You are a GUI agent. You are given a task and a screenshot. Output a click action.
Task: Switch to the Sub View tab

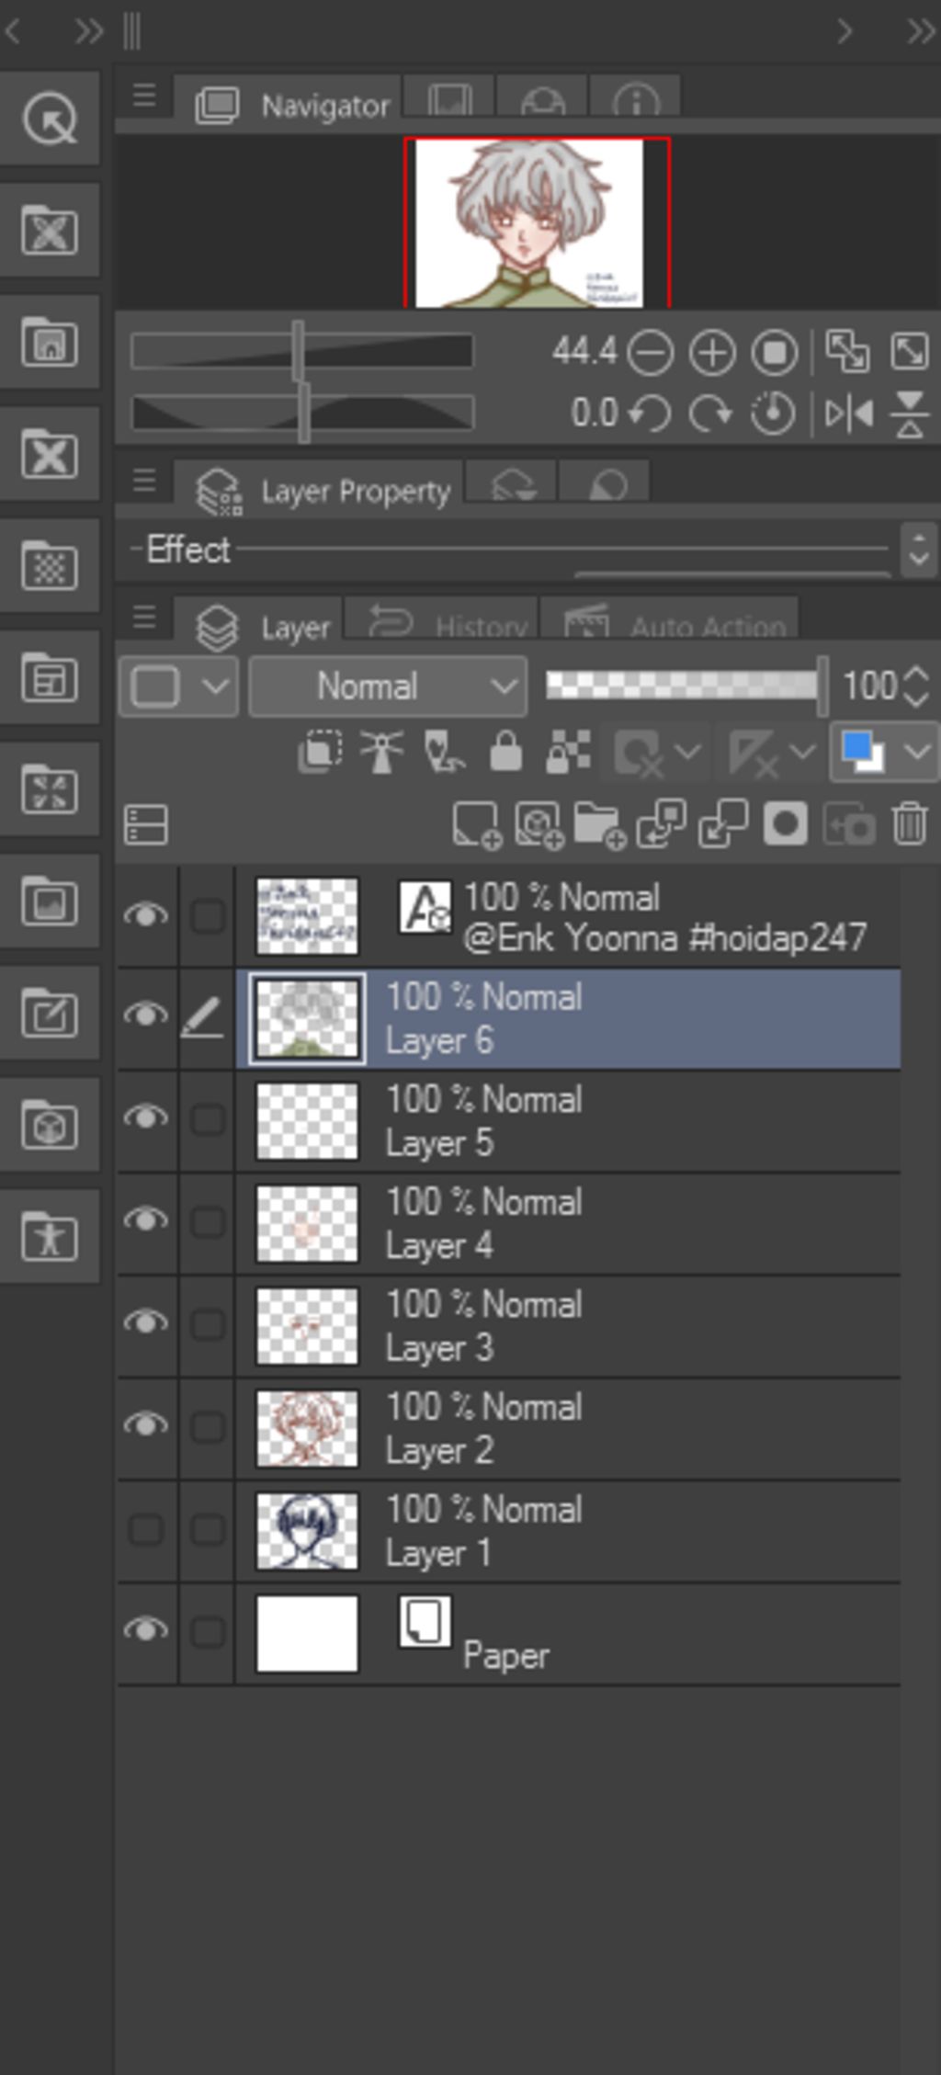(x=449, y=97)
